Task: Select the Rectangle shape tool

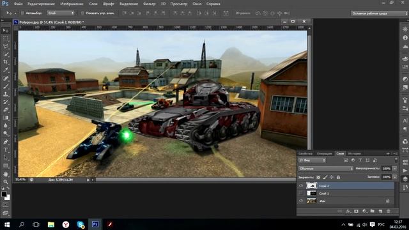Action: point(6,165)
